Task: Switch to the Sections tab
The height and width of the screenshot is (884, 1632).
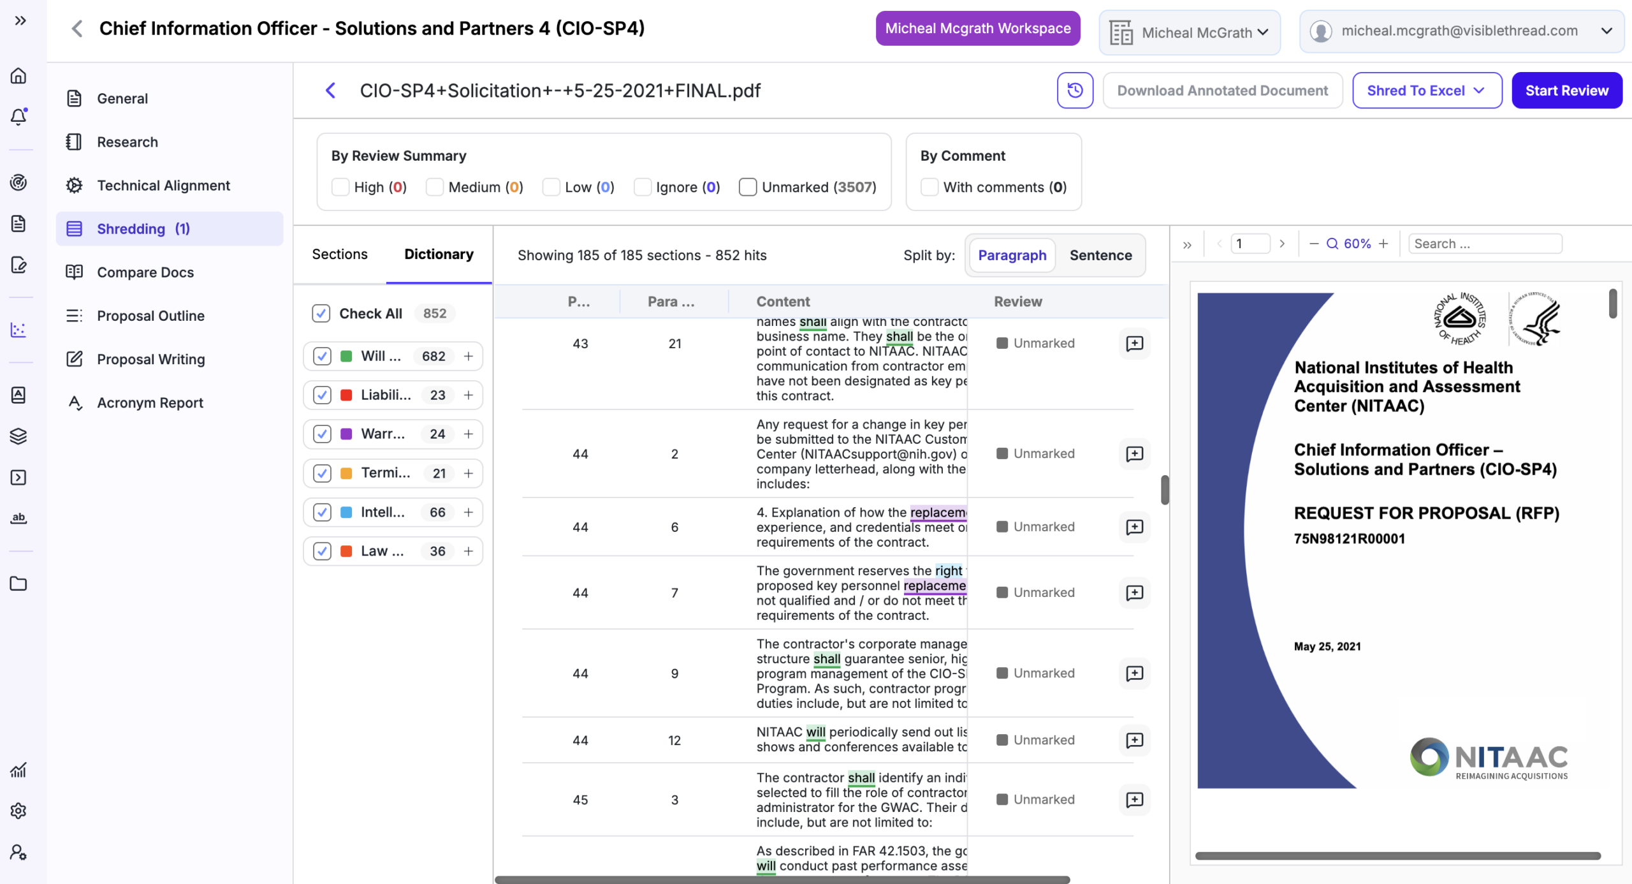Action: click(340, 254)
